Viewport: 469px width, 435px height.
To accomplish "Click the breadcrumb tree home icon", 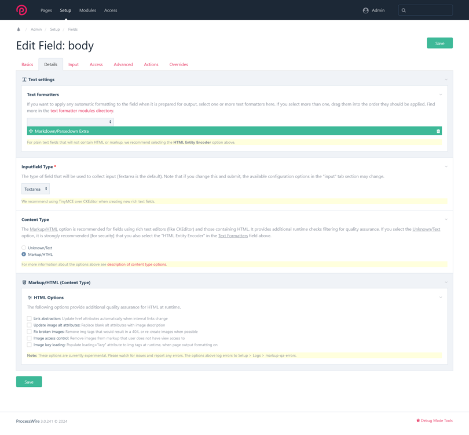I will coord(19,29).
